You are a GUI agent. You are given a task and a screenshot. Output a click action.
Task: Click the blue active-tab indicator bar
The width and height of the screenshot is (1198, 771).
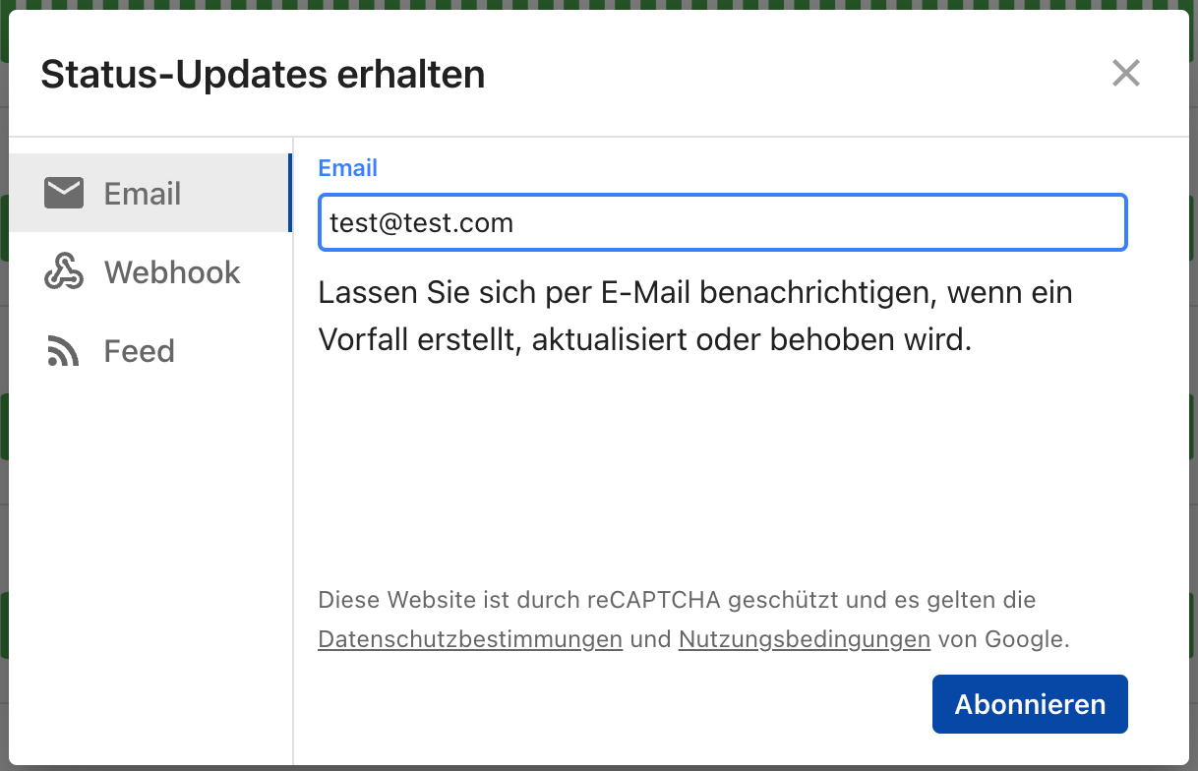(290, 193)
